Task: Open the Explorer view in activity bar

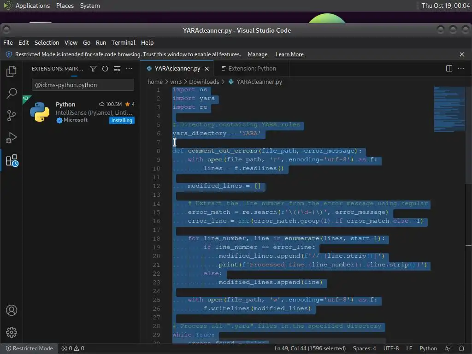Action: pyautogui.click(x=12, y=71)
